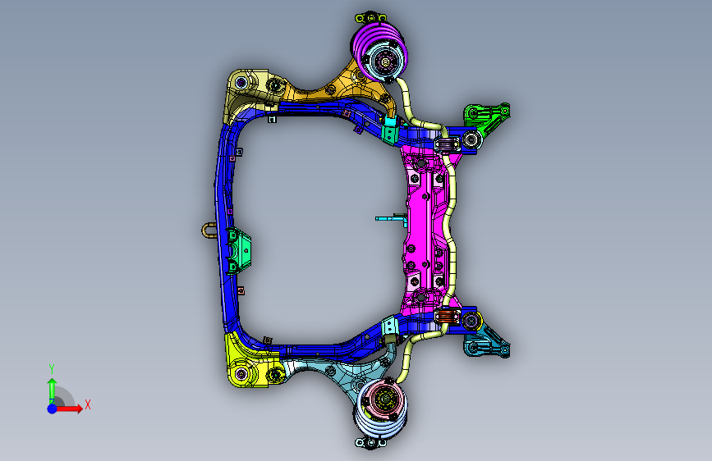The image size is (712, 461).
Task: Click the blue origin sphere of the triad
Action: pos(53,409)
